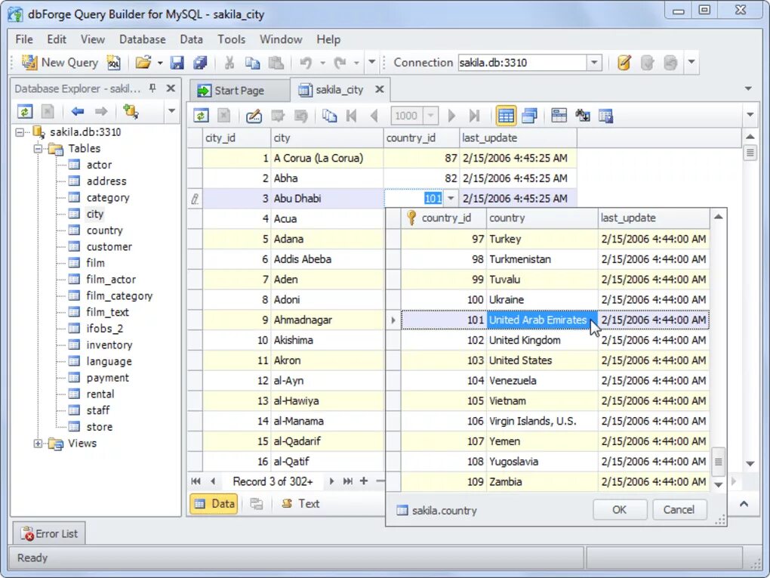Open the Data menu
The height and width of the screenshot is (578, 770).
(x=191, y=39)
